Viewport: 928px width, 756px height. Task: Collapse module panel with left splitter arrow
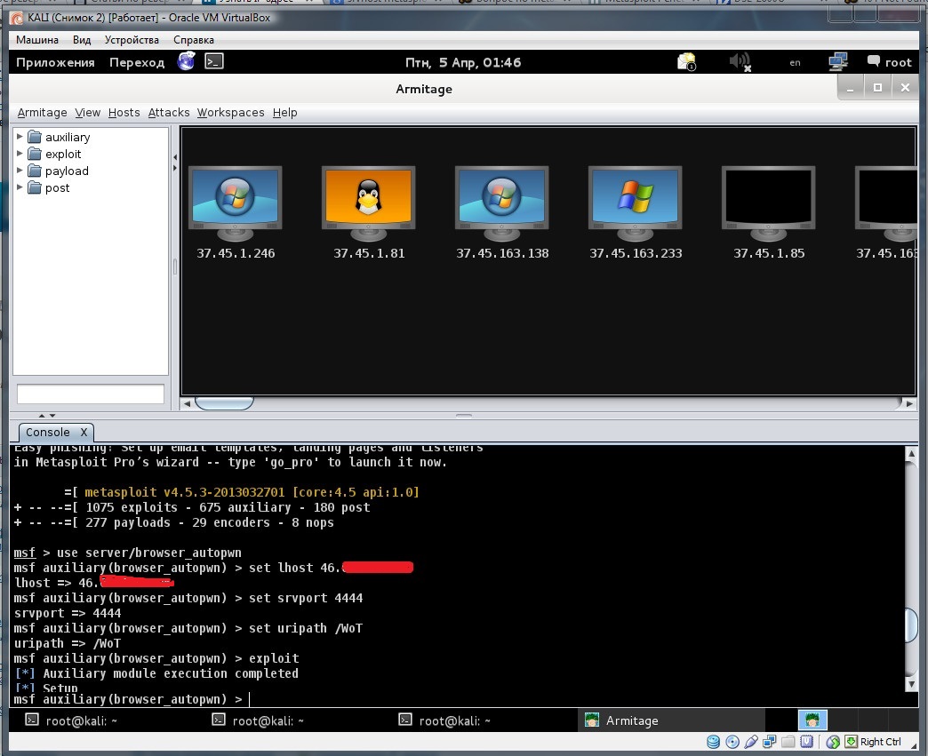(x=174, y=157)
